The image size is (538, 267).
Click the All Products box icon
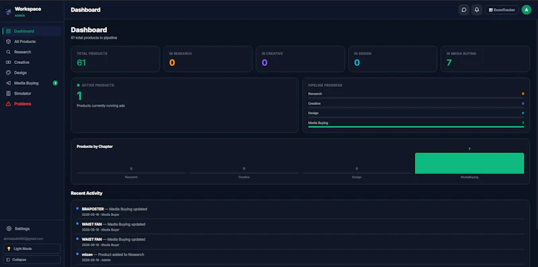pos(8,42)
